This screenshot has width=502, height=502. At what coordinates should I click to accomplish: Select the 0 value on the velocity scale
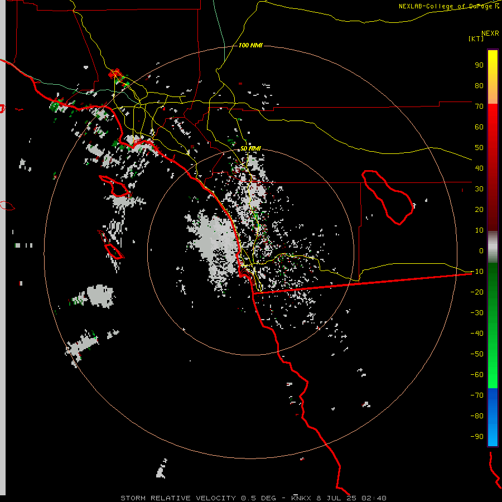[481, 250]
